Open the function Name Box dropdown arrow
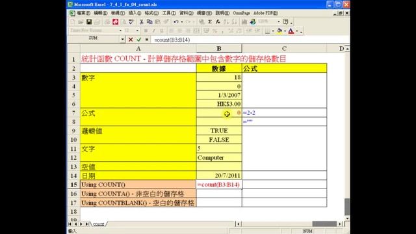The image size is (416, 234). click(x=122, y=40)
